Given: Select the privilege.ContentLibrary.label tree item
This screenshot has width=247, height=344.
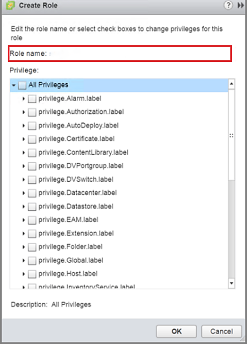Looking at the screenshot, I should pos(84,152).
